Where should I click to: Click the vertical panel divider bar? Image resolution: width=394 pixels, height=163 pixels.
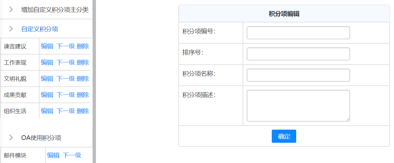(x=94, y=81)
